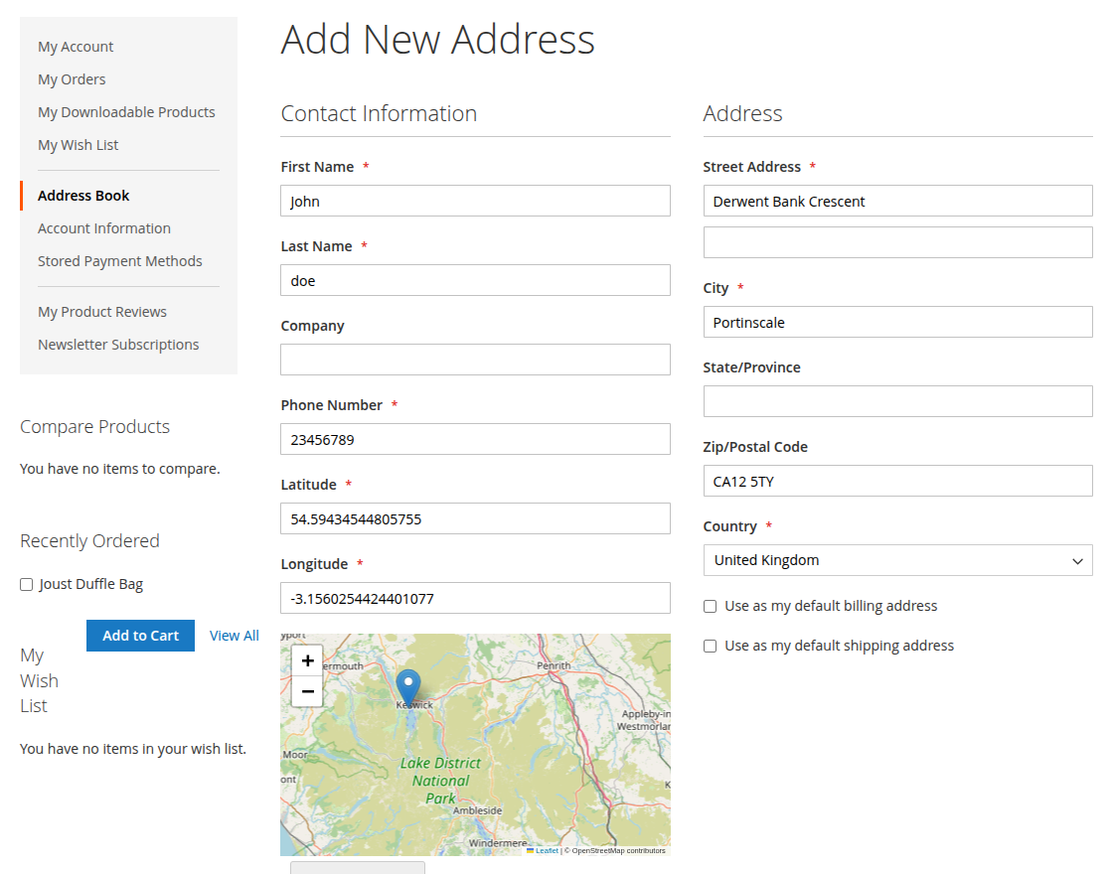1113x874 pixels.
Task: Zoom out on the map
Action: click(x=307, y=691)
